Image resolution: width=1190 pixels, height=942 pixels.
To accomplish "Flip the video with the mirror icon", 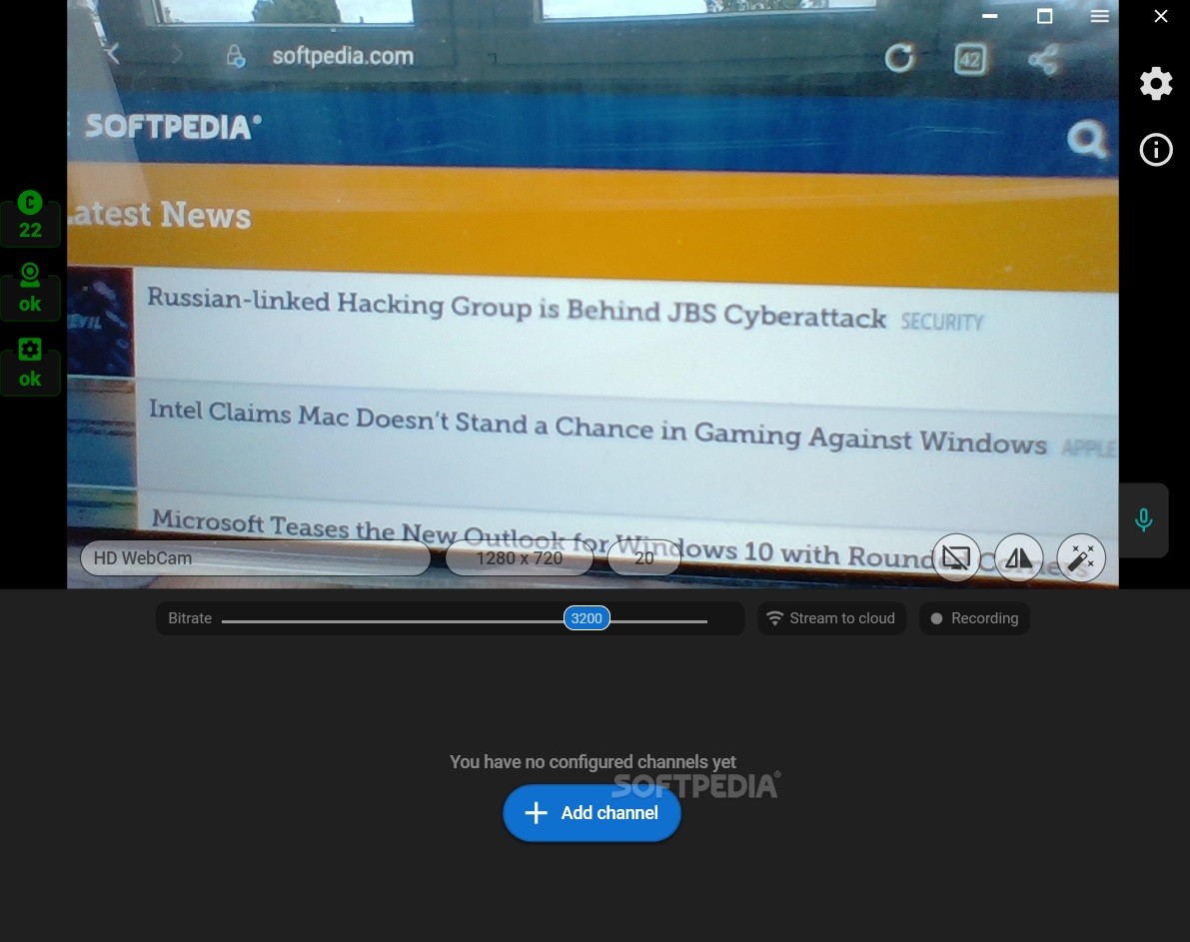I will coord(1018,558).
